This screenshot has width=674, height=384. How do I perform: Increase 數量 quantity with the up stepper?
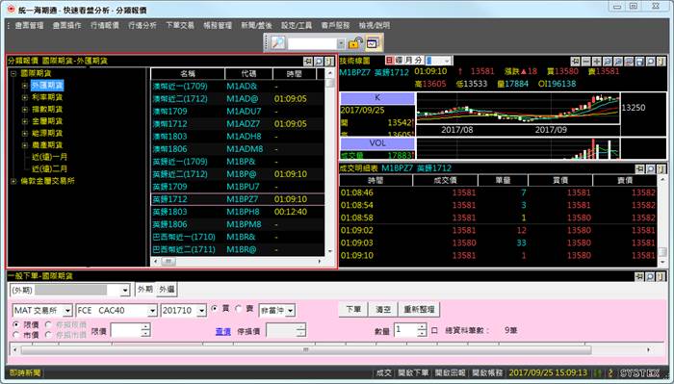[422, 327]
